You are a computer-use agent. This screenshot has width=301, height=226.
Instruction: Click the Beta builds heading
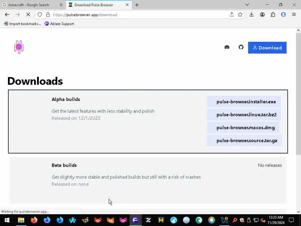tap(64, 165)
